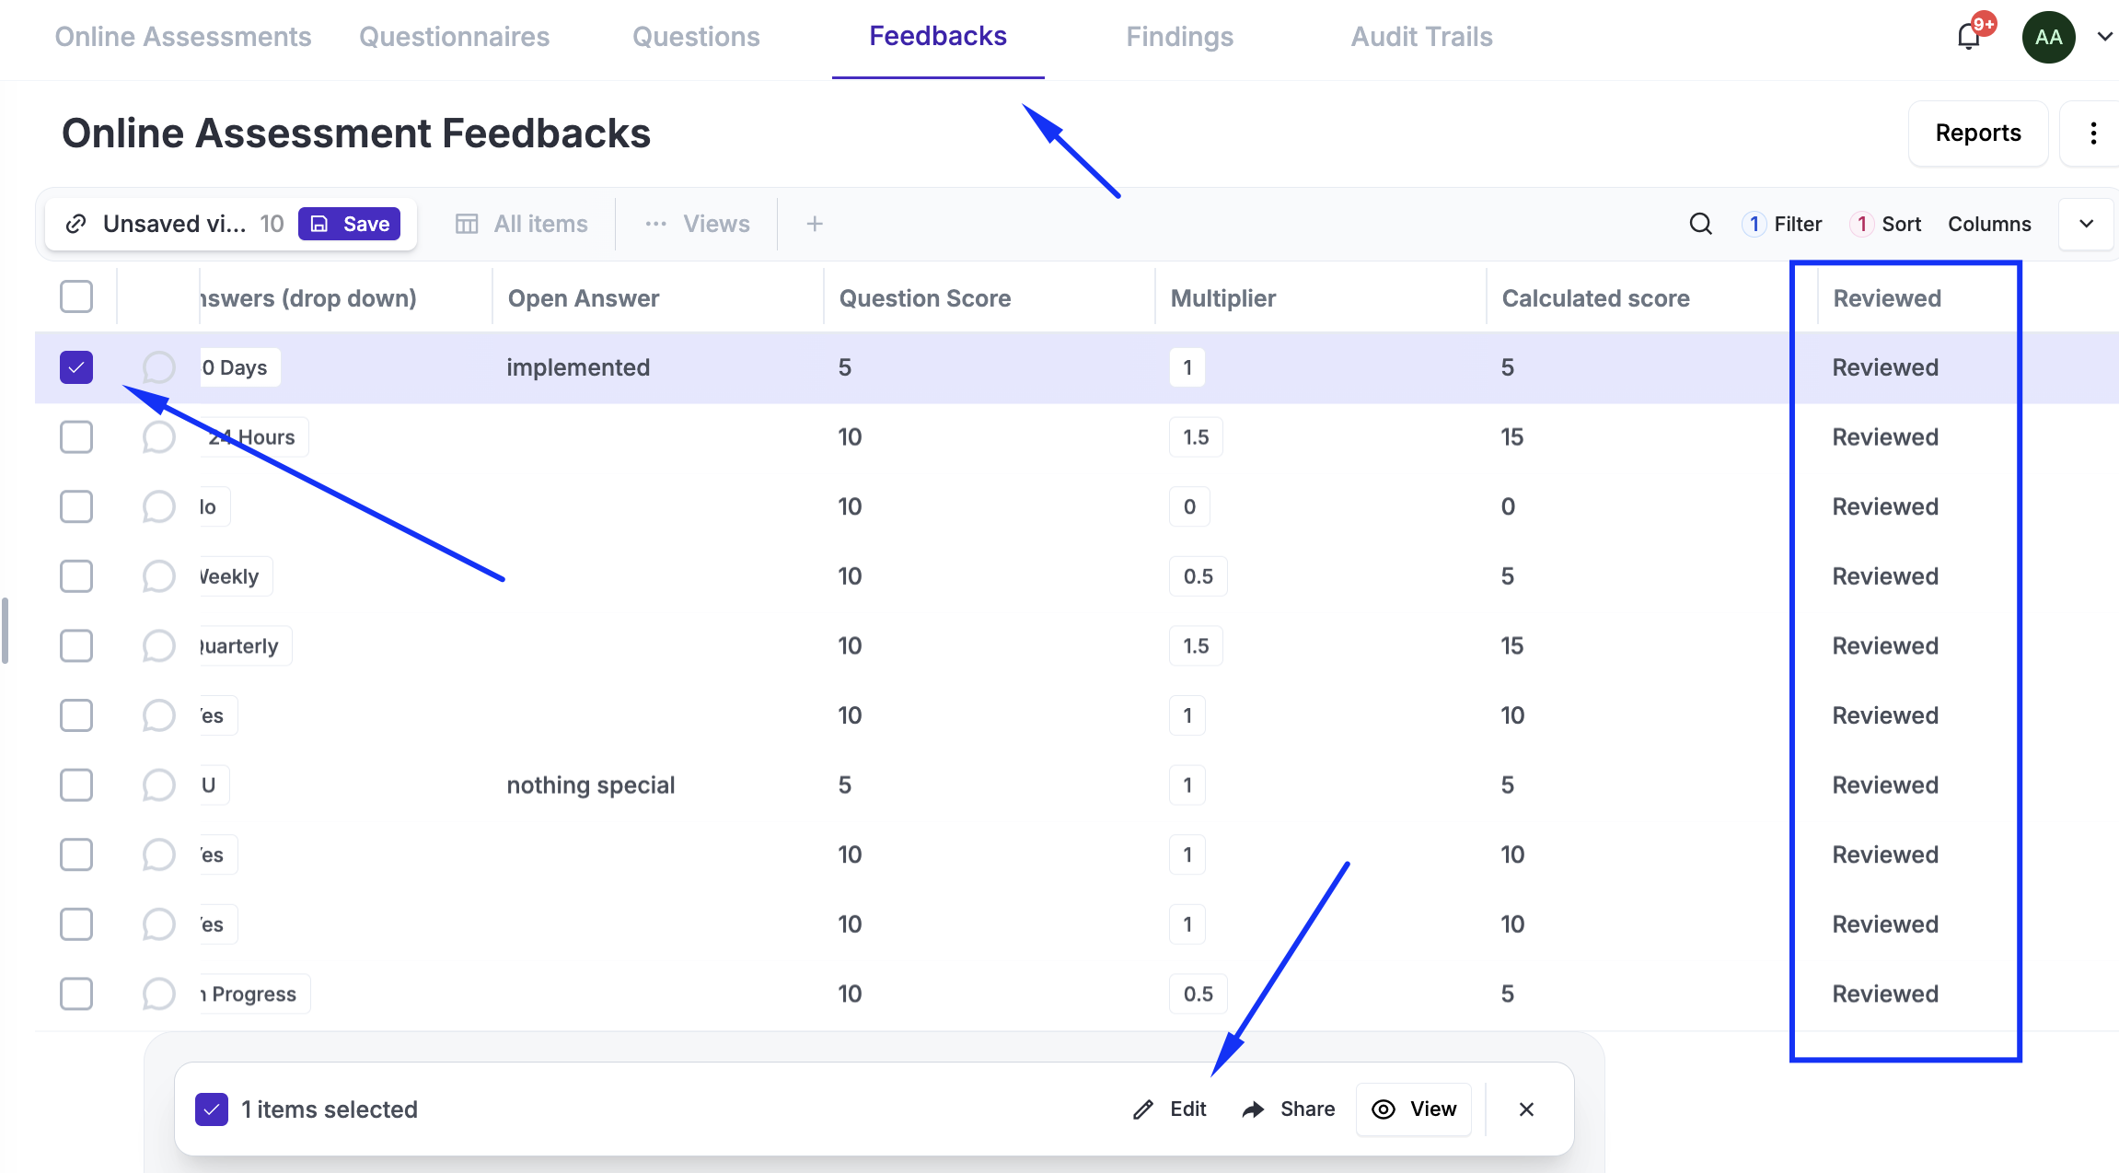Dismiss selection bar with X icon
Viewport: 2119px width, 1173px height.
(1526, 1109)
